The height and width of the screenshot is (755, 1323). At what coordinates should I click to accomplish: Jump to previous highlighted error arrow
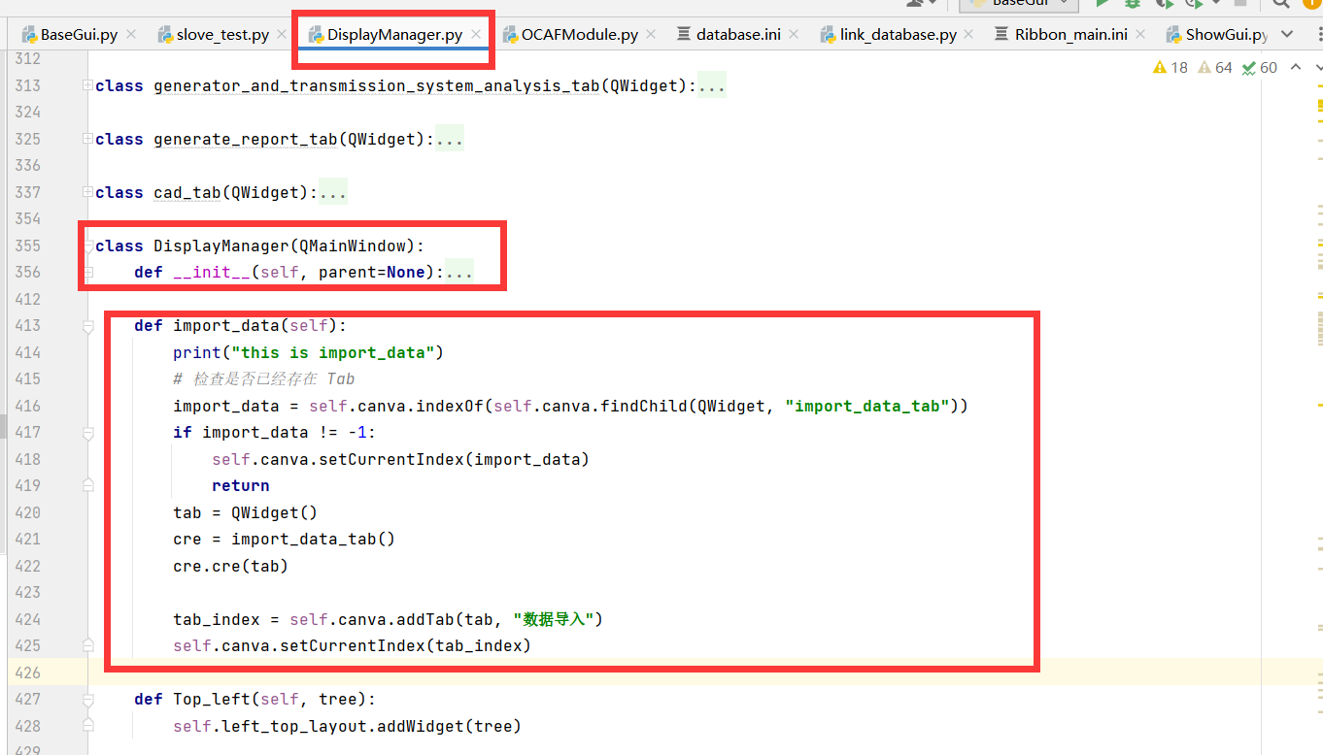(1295, 68)
